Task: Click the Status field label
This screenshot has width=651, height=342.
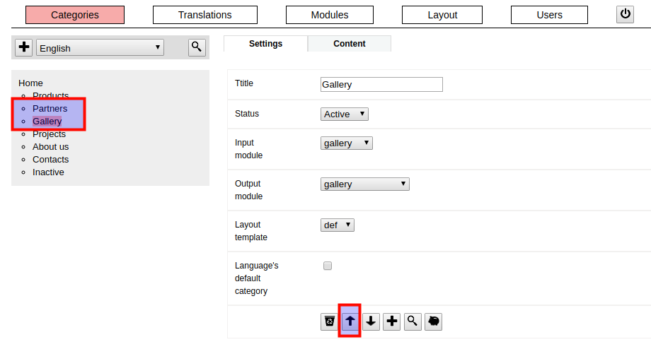Action: (247, 114)
